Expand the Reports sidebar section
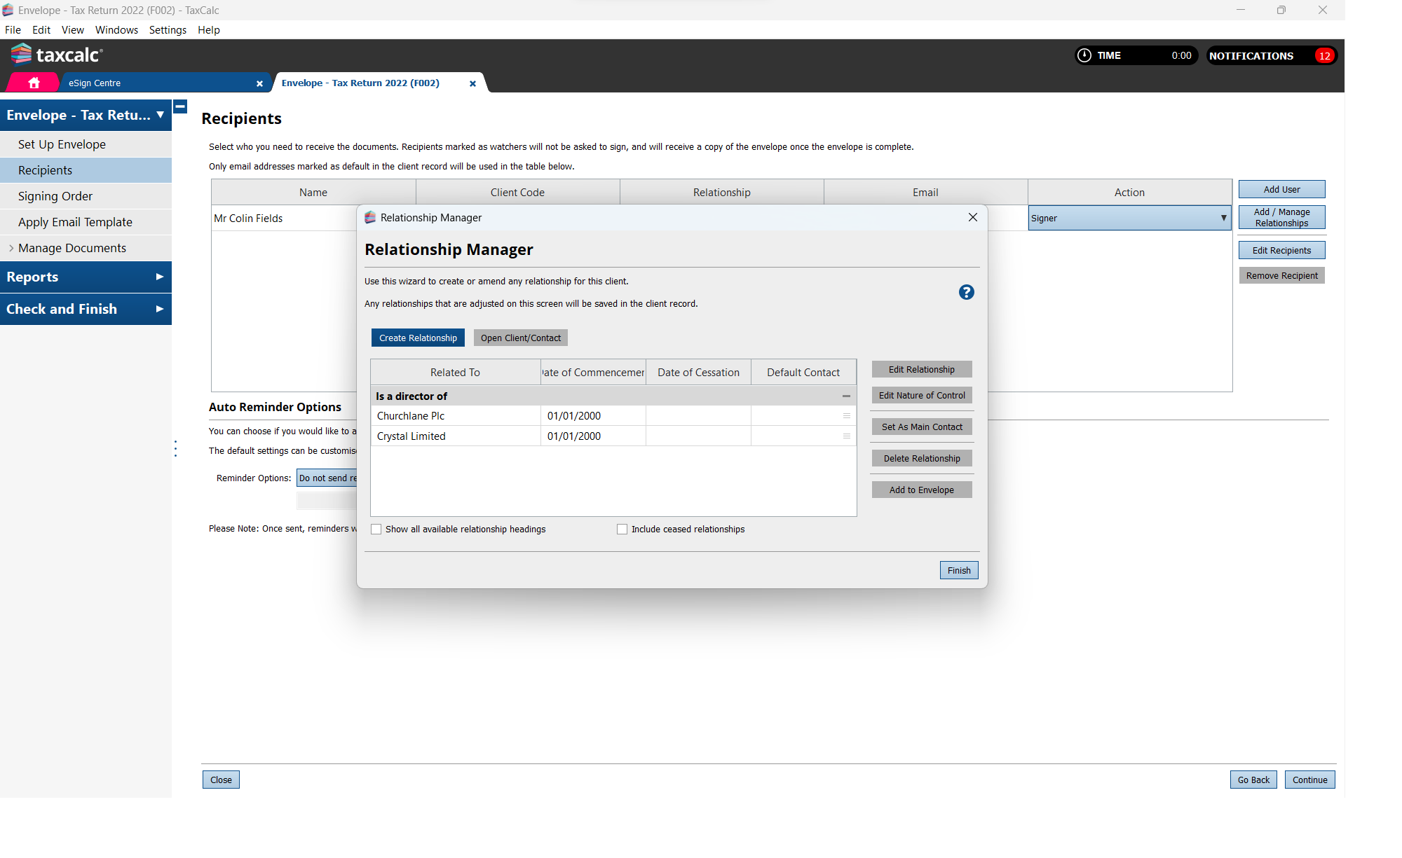Screen dimensions: 1402x858 coord(159,277)
